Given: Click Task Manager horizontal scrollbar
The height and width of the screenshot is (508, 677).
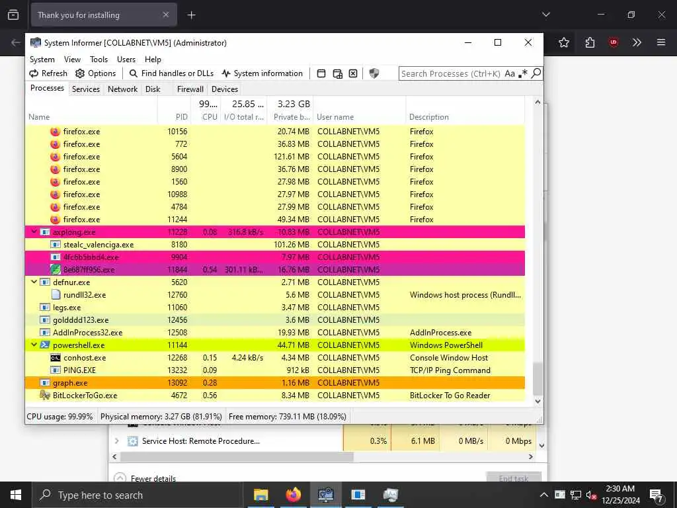Looking at the screenshot, I should tap(237, 456).
